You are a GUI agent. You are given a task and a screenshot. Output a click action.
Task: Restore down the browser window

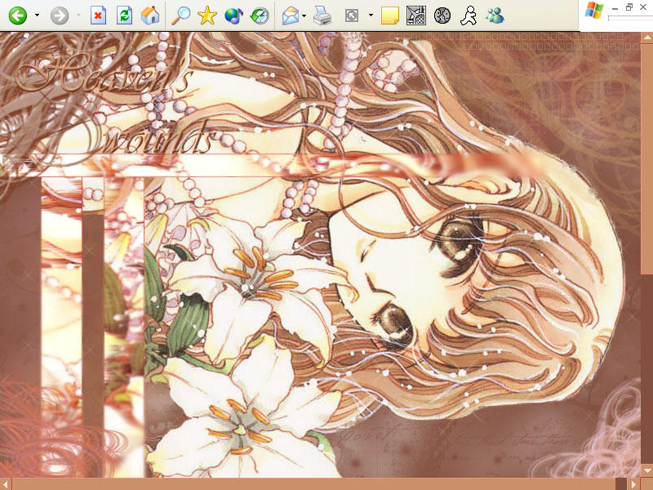[629, 7]
